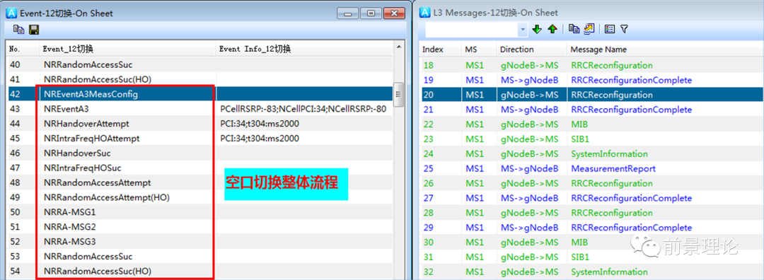The height and width of the screenshot is (280, 764).
Task: Minimize the Event window
Action: click(x=348, y=13)
